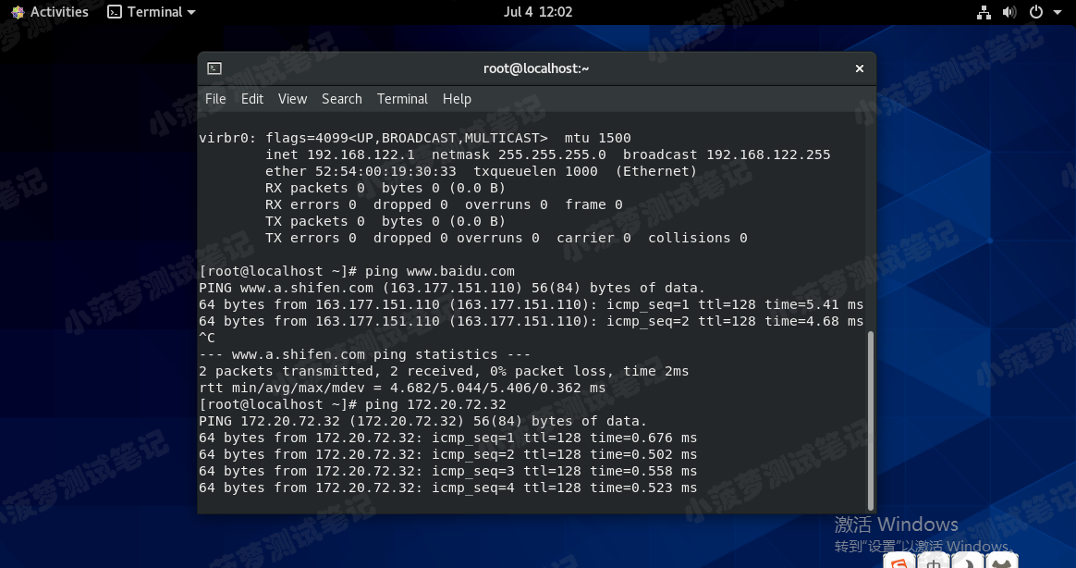Close the root@localhost terminal window
Viewport: 1076px width, 568px height.
(859, 68)
